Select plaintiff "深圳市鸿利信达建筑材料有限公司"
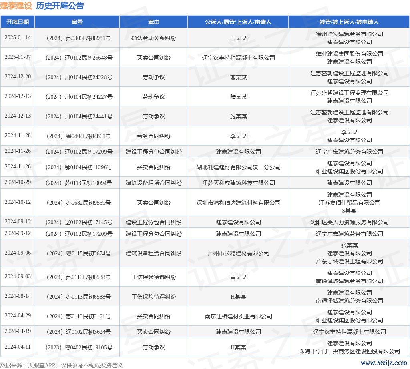This screenshot has height=369, width=410. 239,203
